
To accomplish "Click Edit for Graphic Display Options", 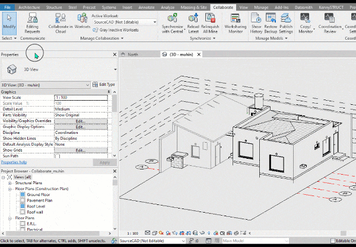I will [x=81, y=127].
